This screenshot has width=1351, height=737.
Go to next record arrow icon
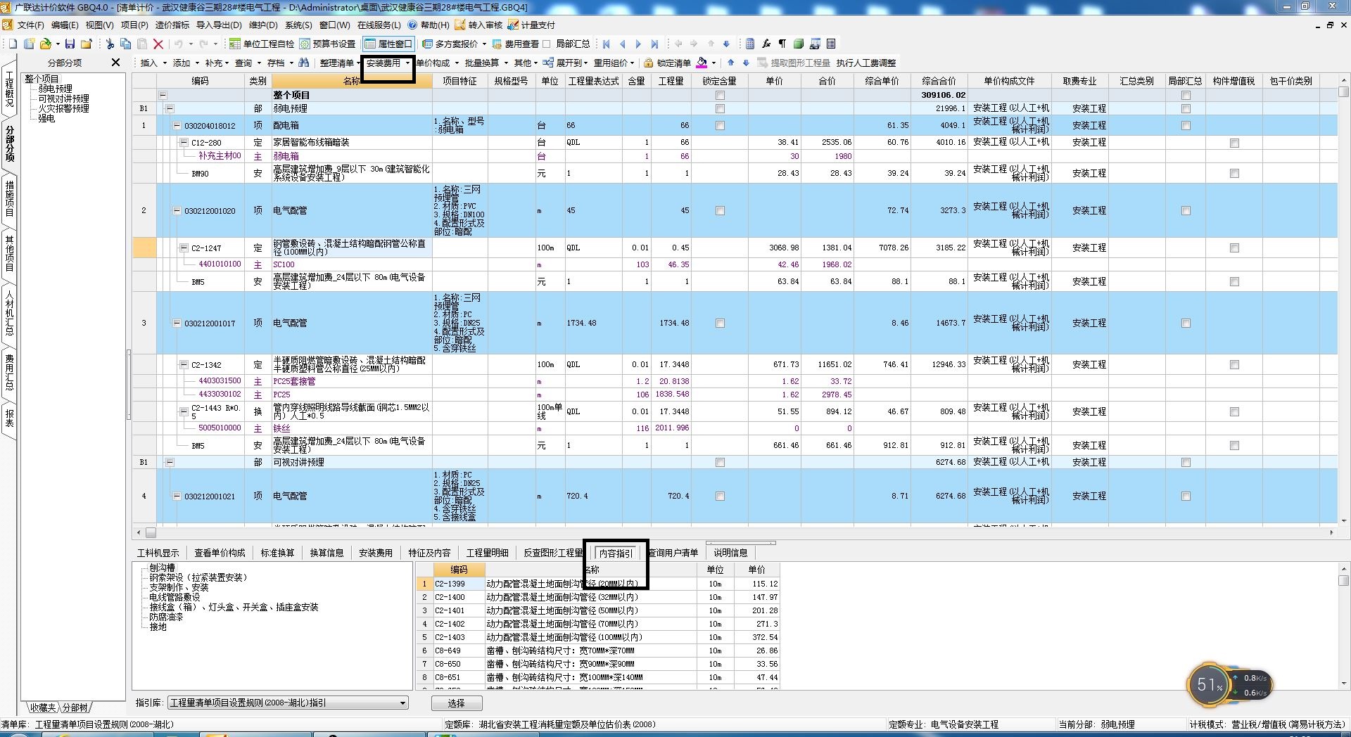639,44
